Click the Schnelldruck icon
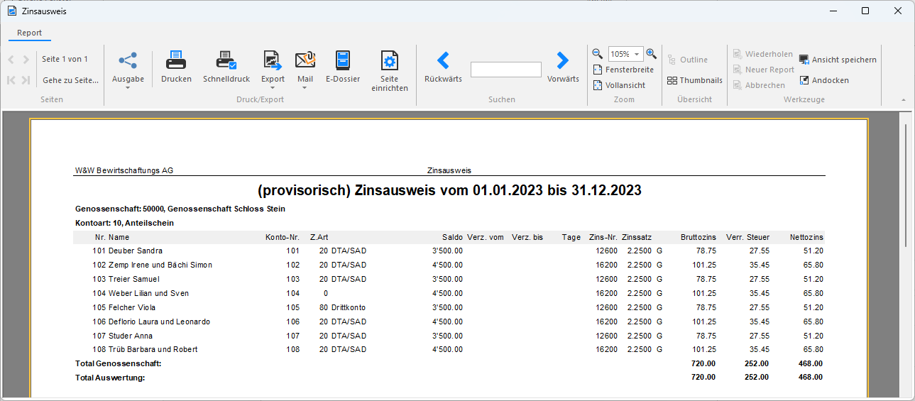The image size is (915, 401). (226, 60)
